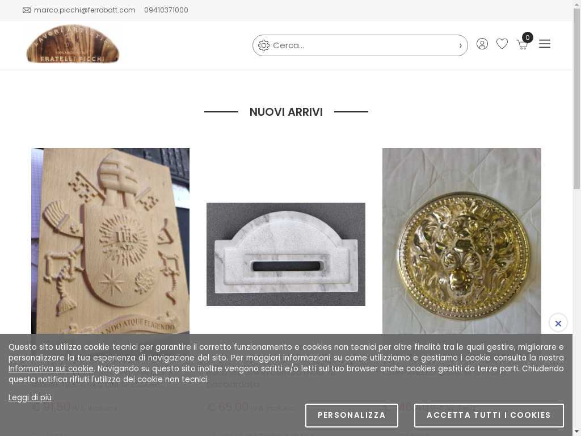Open the shopping cart icon

click(523, 44)
